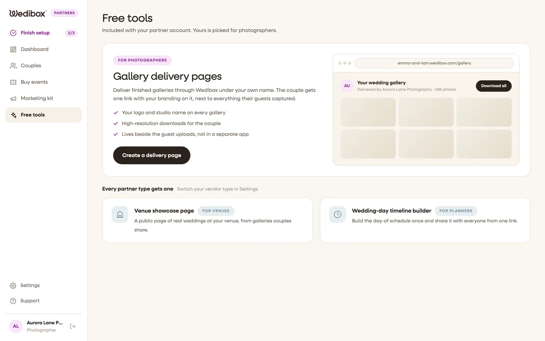This screenshot has height=341, width=545.
Task: Select the Free tools menu item
Action: (43, 115)
